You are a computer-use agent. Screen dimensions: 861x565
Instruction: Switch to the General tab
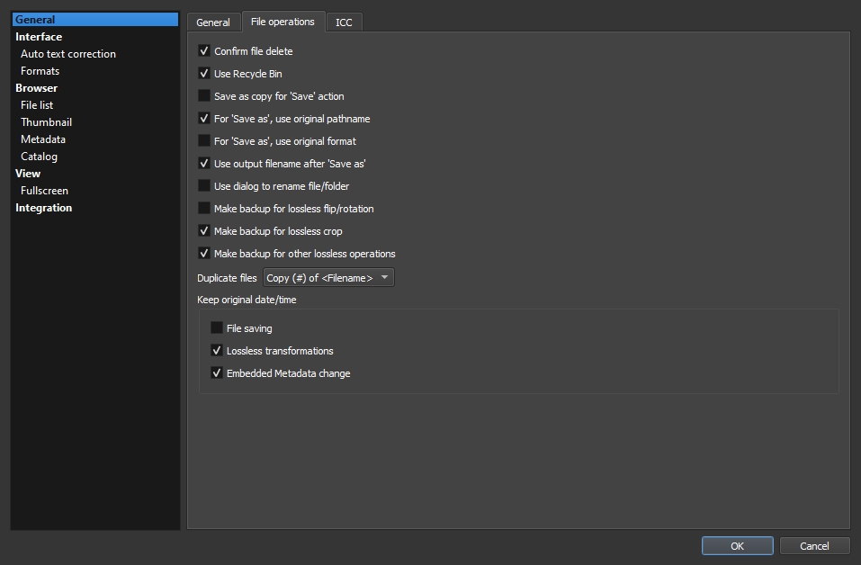point(213,22)
